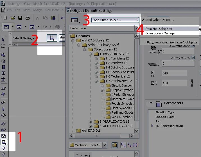
Task: Select the Arrow tool in toolbox
Action: coord(3,40)
